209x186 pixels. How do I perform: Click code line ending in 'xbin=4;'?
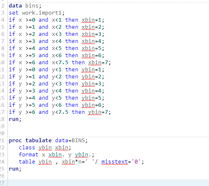point(56,41)
